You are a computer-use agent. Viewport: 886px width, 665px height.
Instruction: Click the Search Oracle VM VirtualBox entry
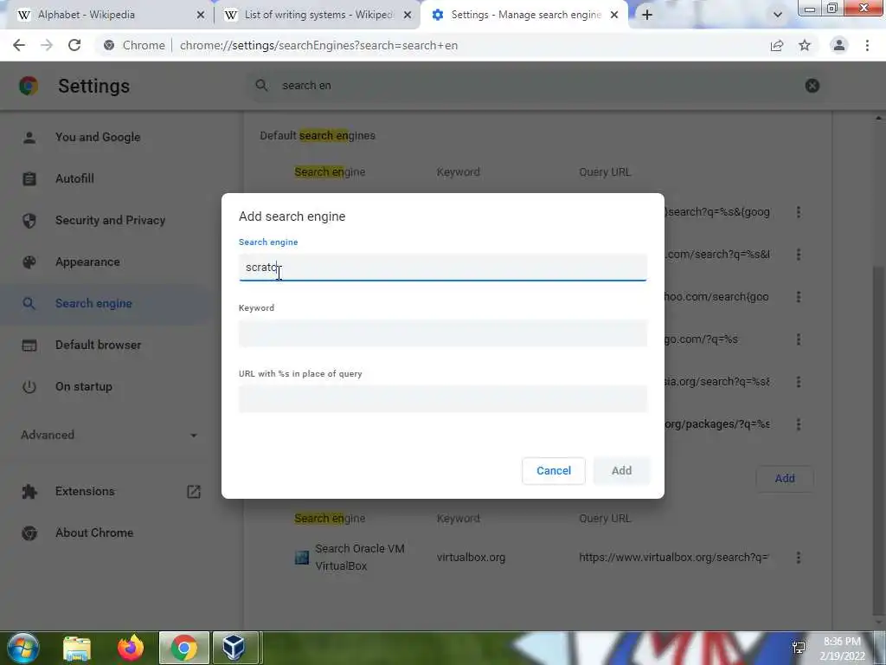tap(359, 557)
